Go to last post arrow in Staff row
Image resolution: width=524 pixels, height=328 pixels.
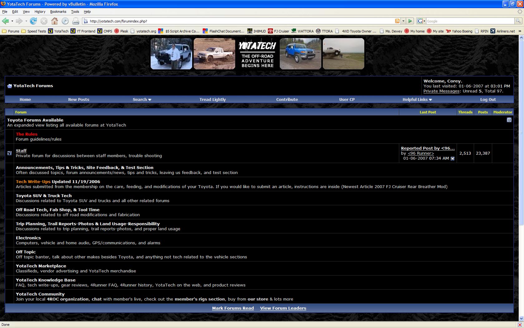(x=453, y=158)
